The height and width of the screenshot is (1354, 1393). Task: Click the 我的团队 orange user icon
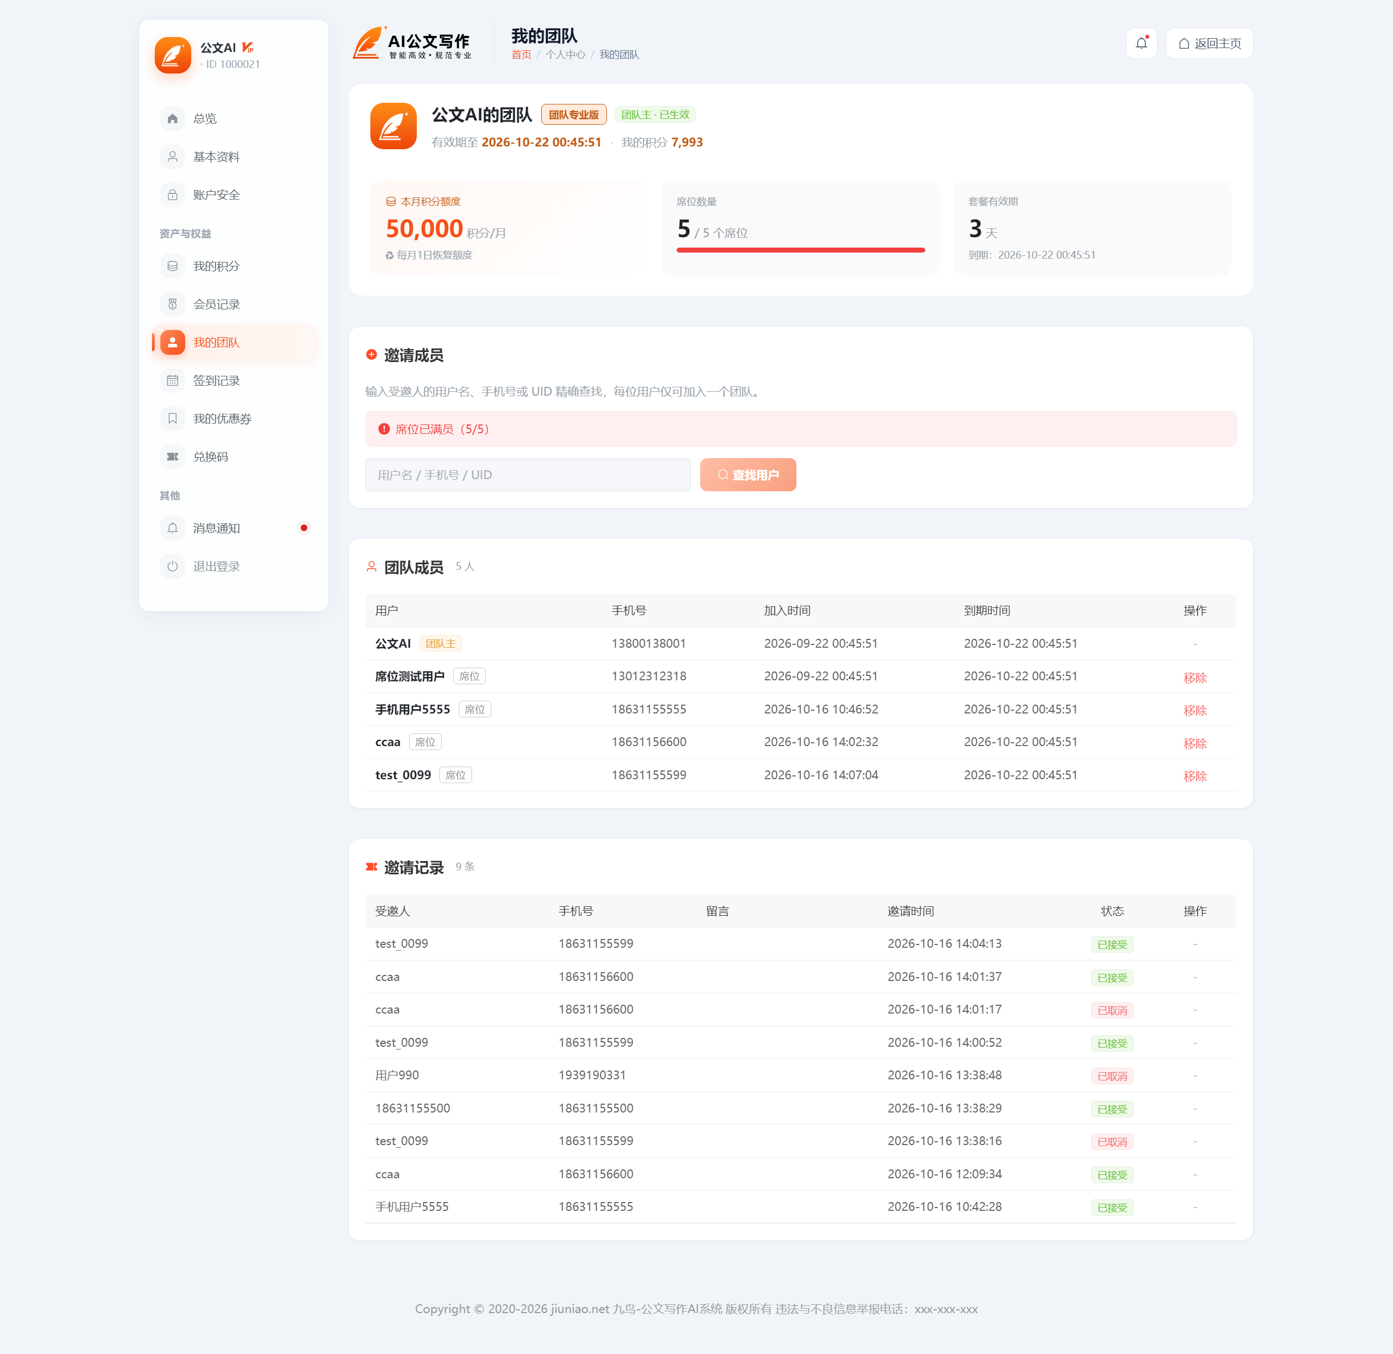172,342
